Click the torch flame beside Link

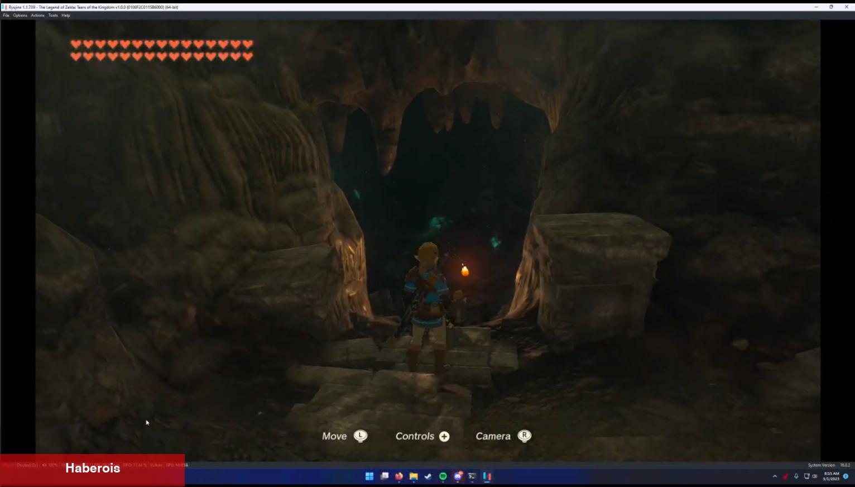[464, 271]
